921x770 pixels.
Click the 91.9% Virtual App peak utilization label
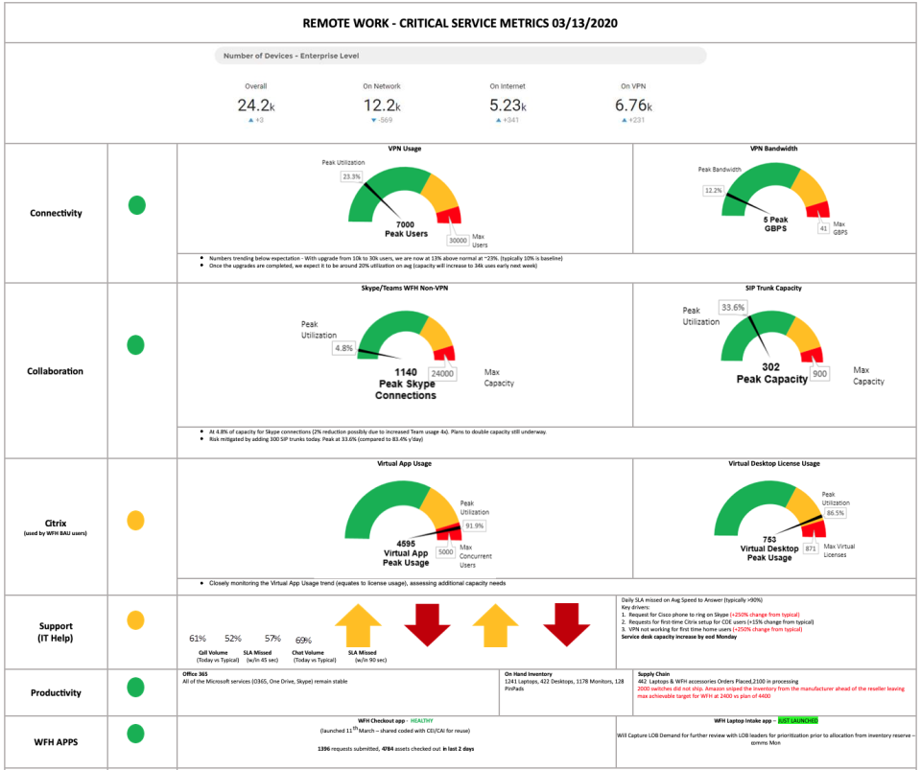(474, 525)
